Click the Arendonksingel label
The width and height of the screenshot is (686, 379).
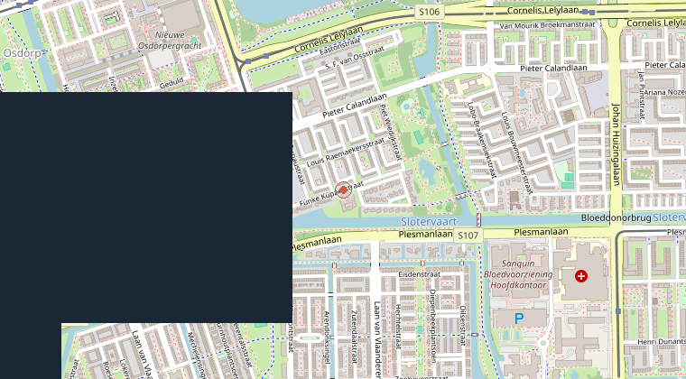[x=327, y=337]
